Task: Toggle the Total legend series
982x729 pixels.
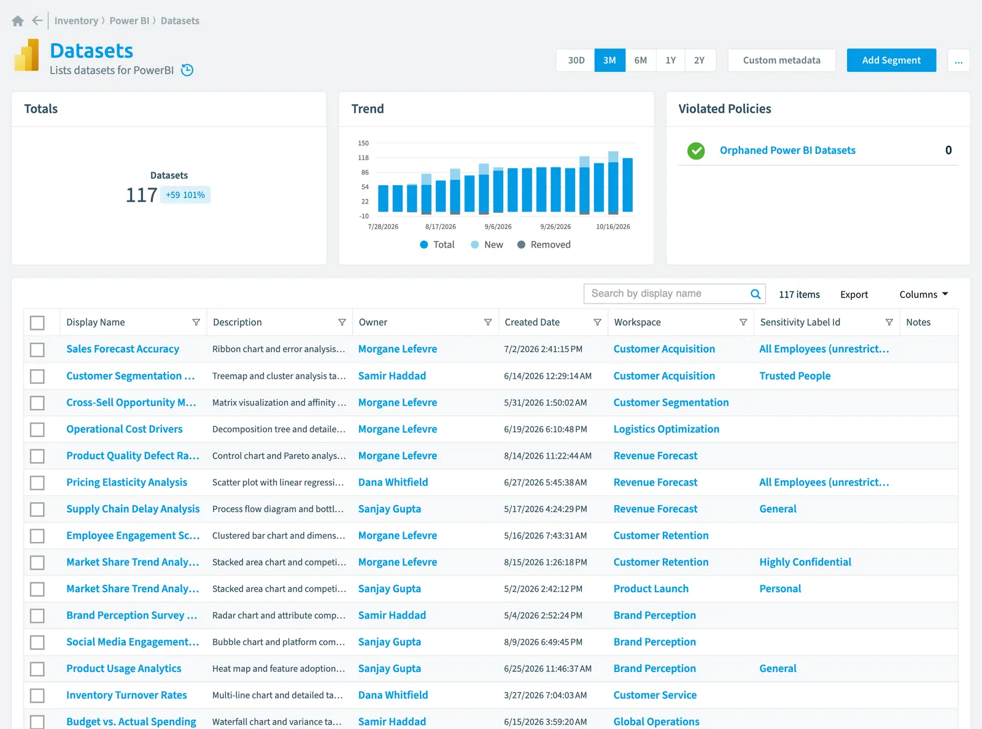Action: pos(437,245)
